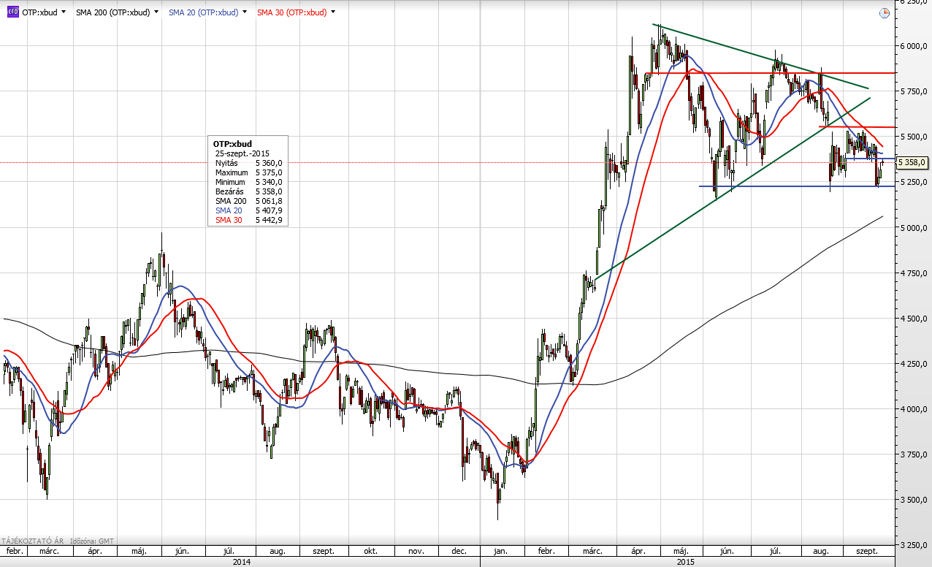The width and height of the screenshot is (932, 567).
Task: Select the blue horizontal support line near 5 225
Action: [796, 186]
